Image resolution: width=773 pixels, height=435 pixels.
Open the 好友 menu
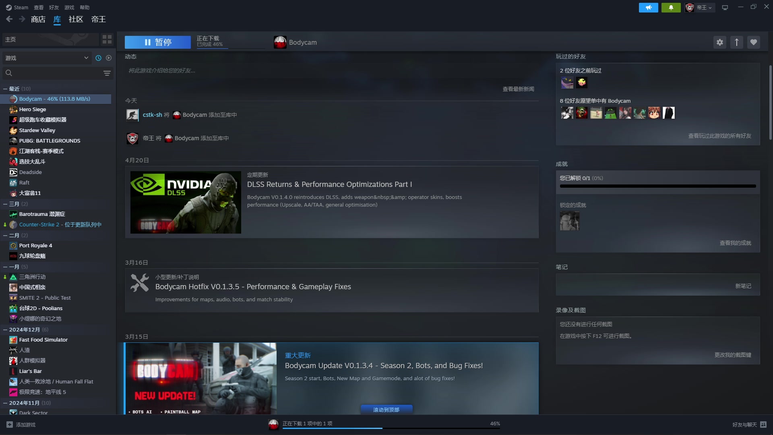(54, 7)
